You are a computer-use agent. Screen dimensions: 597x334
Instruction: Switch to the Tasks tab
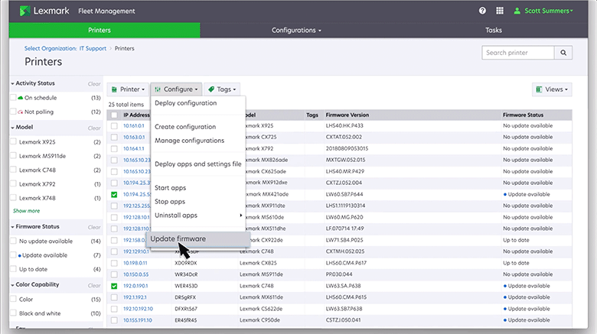click(x=494, y=31)
